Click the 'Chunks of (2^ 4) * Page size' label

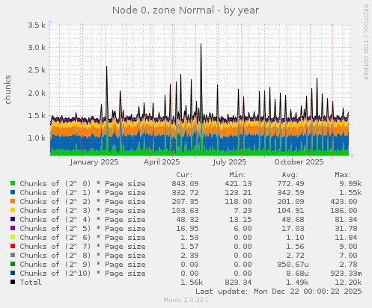pos(82,220)
